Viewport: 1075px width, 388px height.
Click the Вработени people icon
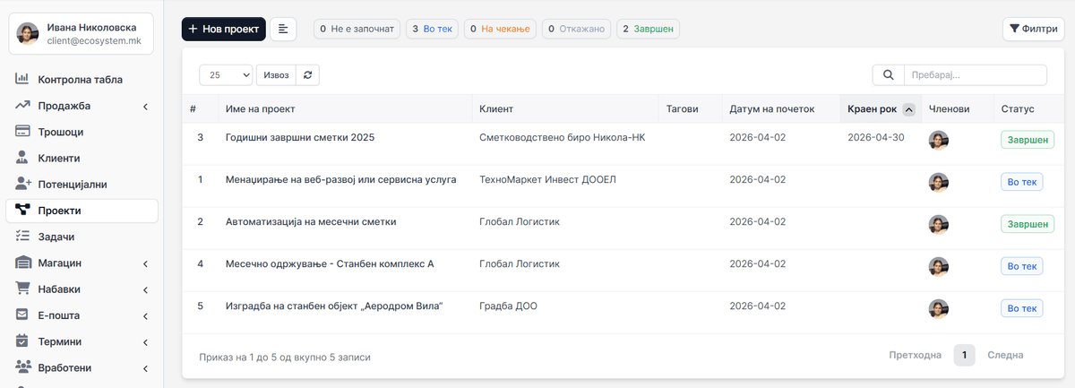click(x=23, y=367)
